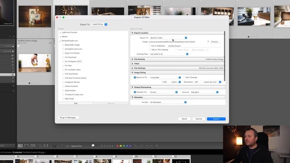This screenshot has width=290, height=163.
Task: Select next photo arrow in the toolbar
Action: coord(151,146)
